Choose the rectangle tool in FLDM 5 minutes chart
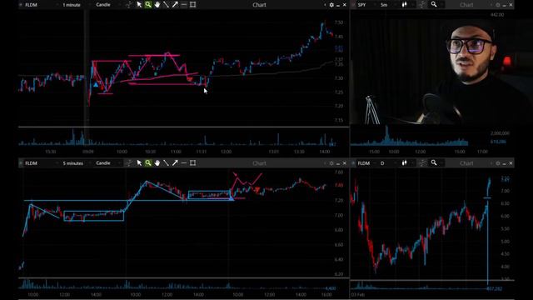This screenshot has width=533, height=300. point(192,163)
